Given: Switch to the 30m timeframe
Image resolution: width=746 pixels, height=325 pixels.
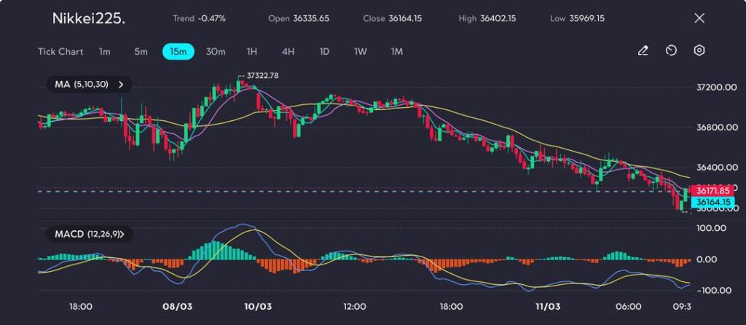Looking at the screenshot, I should pyautogui.click(x=216, y=52).
